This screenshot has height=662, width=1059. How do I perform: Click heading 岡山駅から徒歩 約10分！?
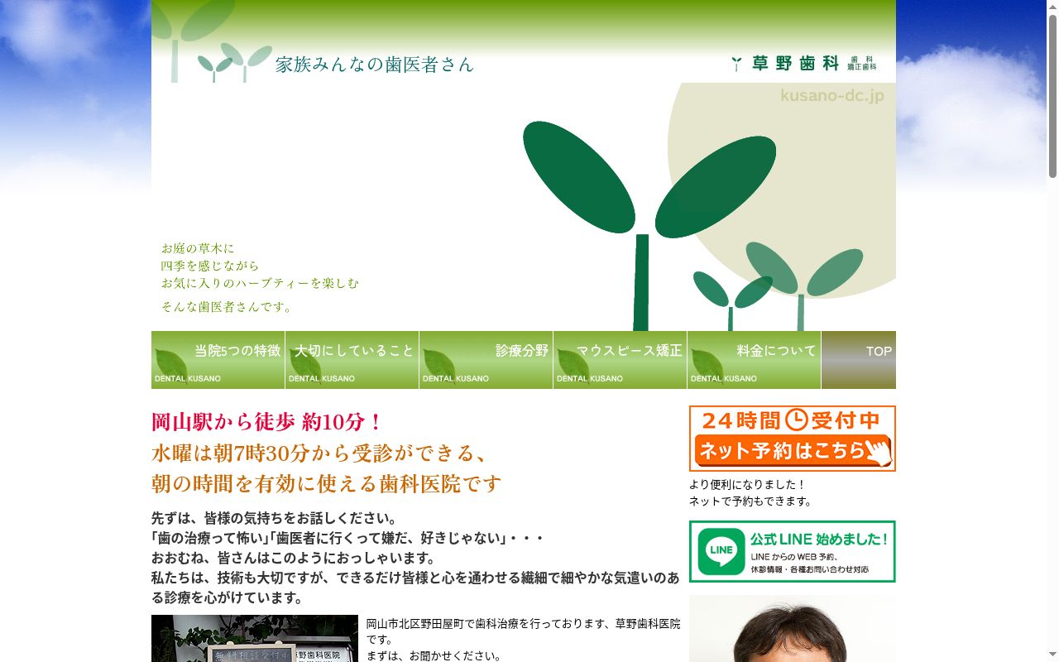(267, 422)
